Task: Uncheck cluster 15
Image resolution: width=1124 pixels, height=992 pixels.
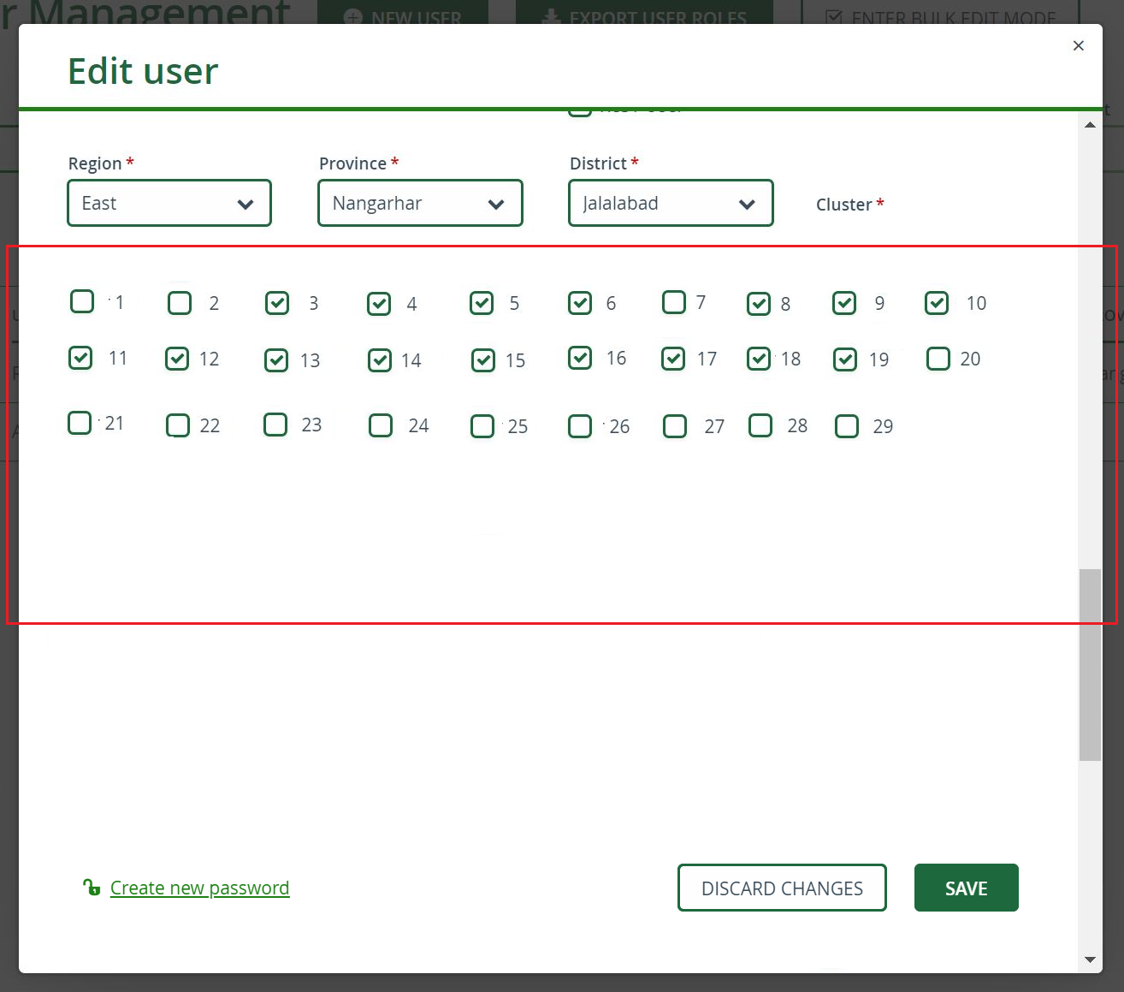Action: (482, 360)
